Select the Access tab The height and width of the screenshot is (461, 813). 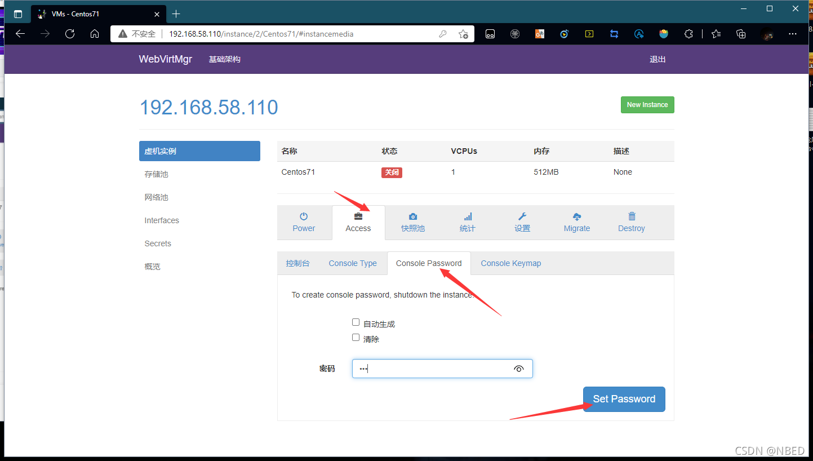(x=358, y=223)
